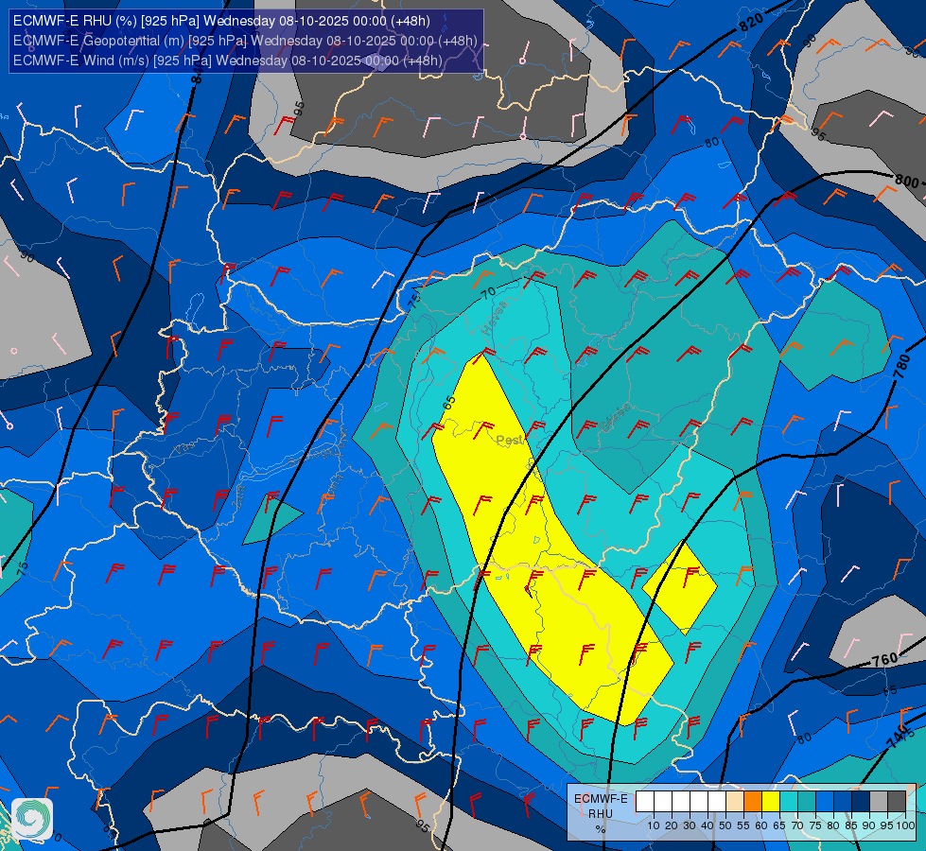
Task: Select the ECMWF-E Geopotential (m) title line
Action: pyautogui.click(x=245, y=41)
